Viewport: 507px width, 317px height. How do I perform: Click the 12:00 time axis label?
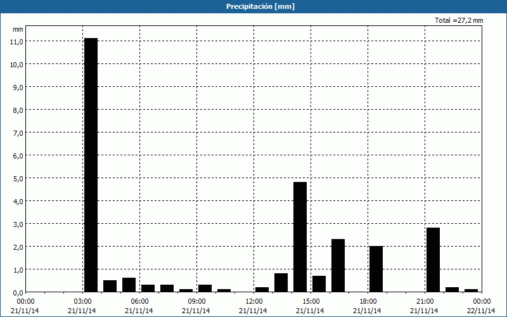254,301
